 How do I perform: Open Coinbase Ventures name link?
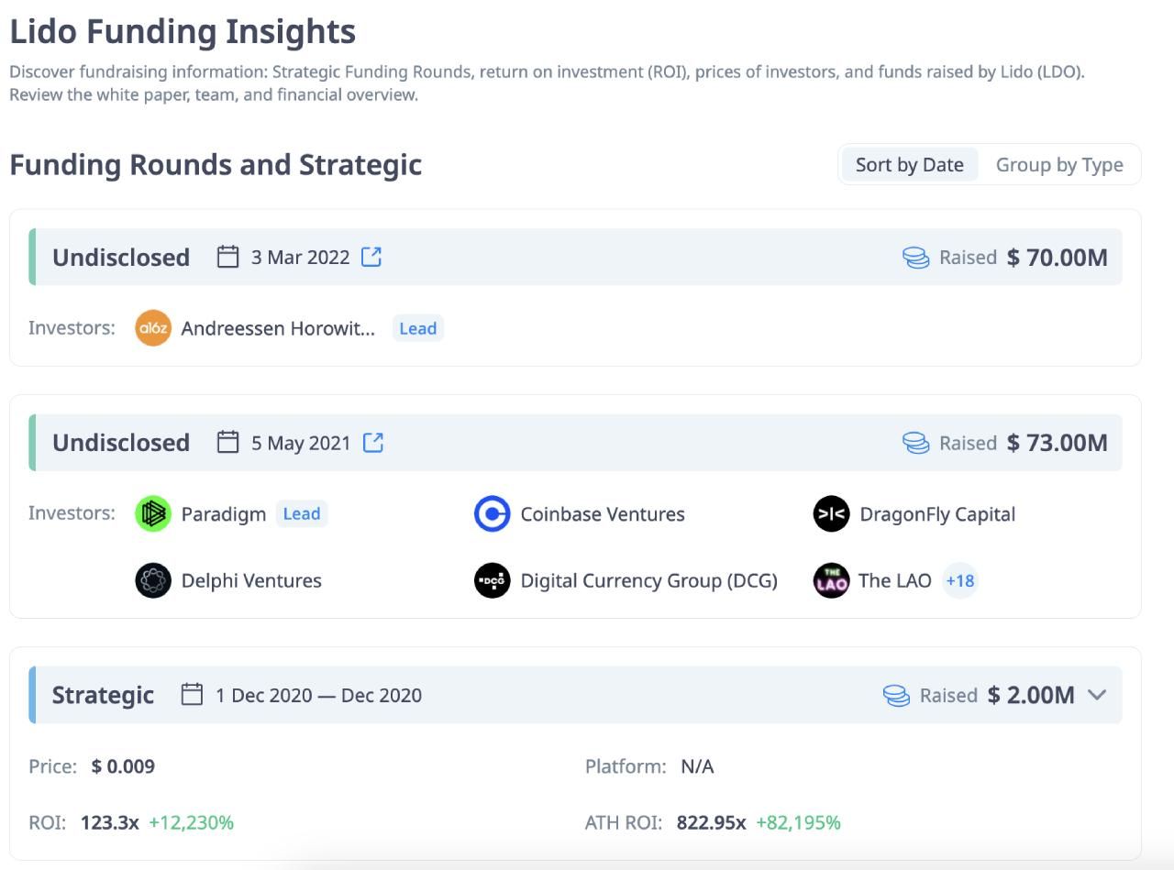603,513
